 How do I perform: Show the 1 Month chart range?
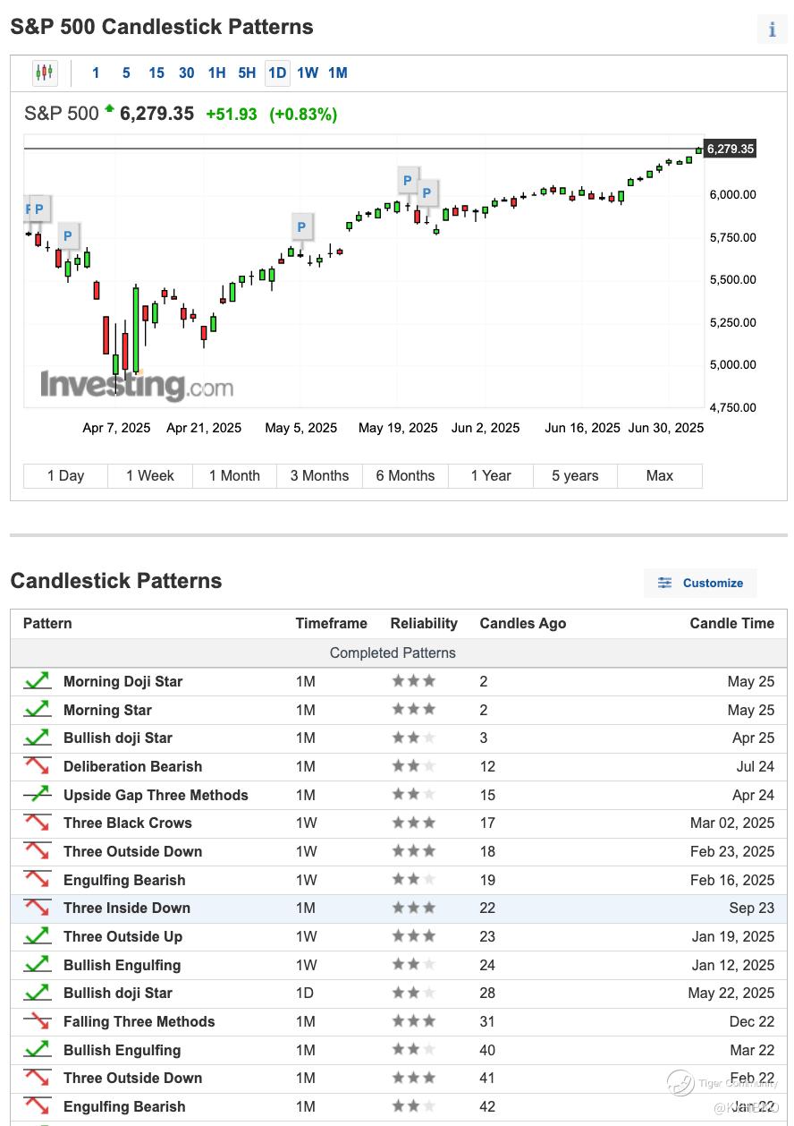click(235, 476)
